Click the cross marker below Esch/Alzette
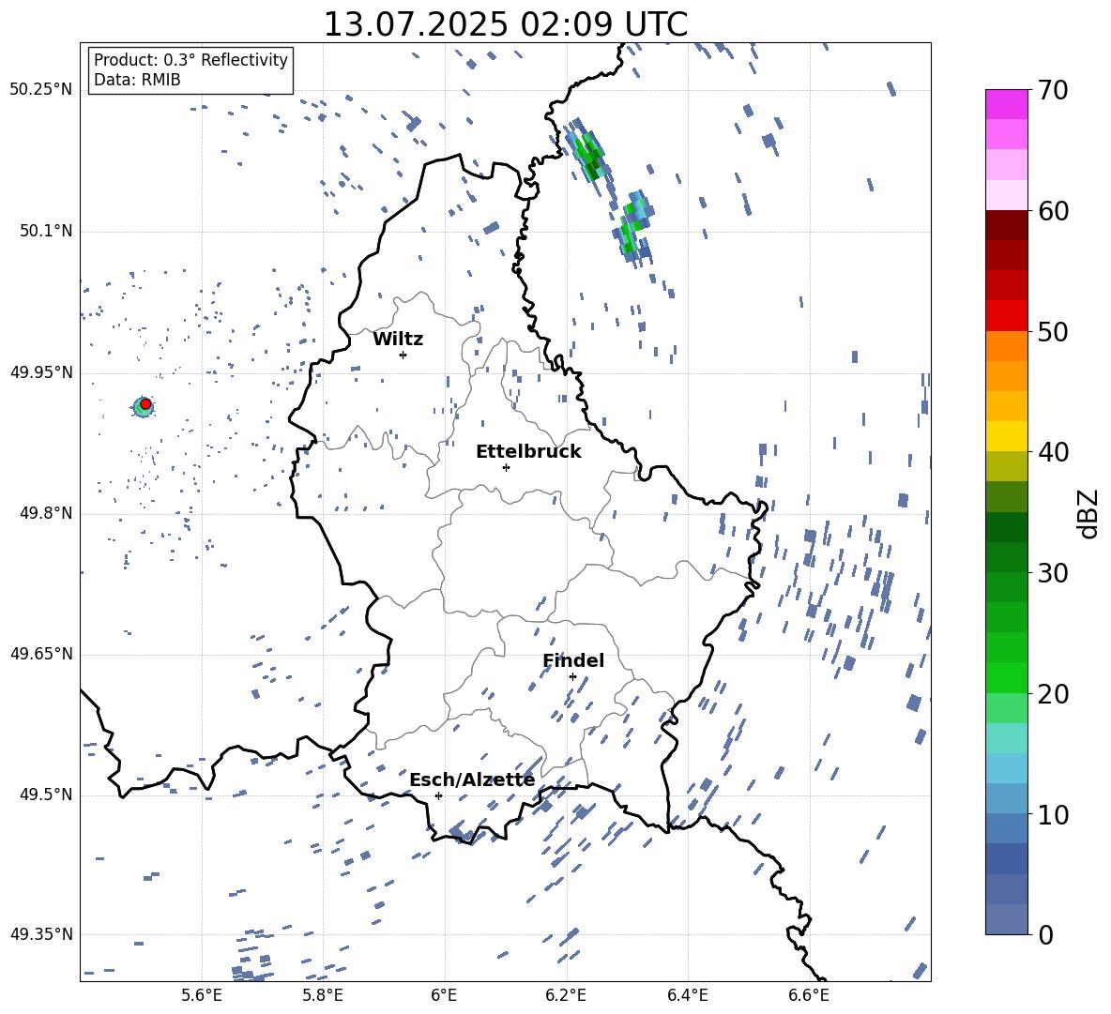Viewport: 1111px width, 1014px height. [x=438, y=795]
